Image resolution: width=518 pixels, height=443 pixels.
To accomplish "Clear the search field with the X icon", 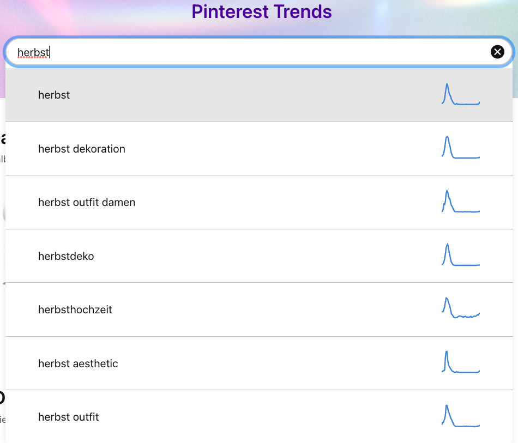I will 497,52.
